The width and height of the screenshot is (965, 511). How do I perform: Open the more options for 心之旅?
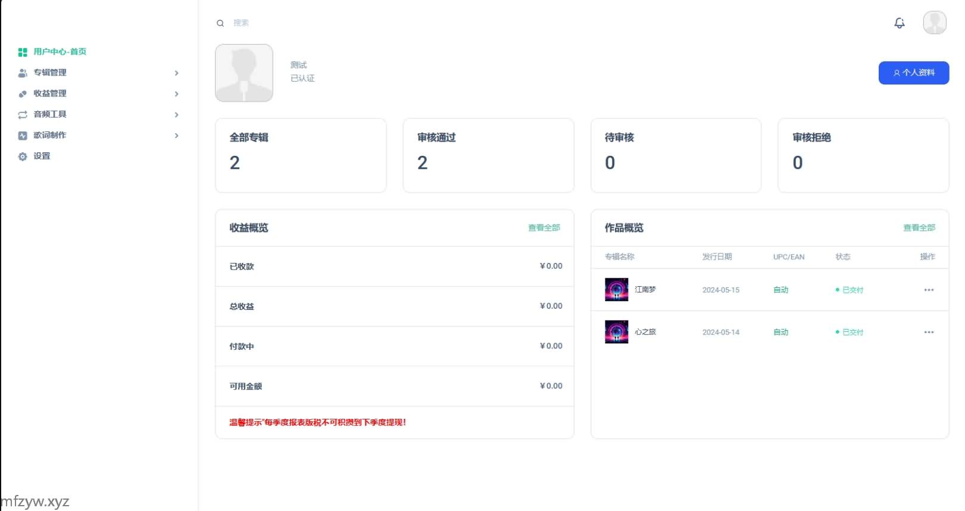[x=929, y=332]
